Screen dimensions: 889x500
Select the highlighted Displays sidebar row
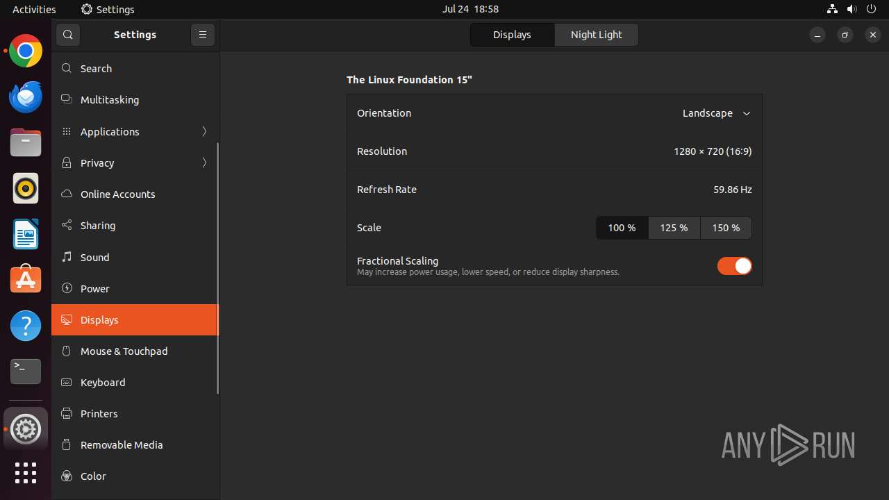[x=135, y=319]
